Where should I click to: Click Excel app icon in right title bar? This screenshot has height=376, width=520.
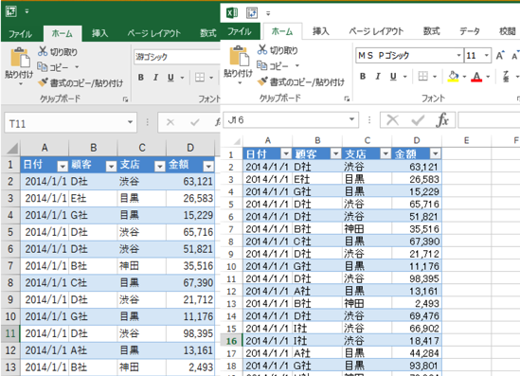click(x=232, y=13)
